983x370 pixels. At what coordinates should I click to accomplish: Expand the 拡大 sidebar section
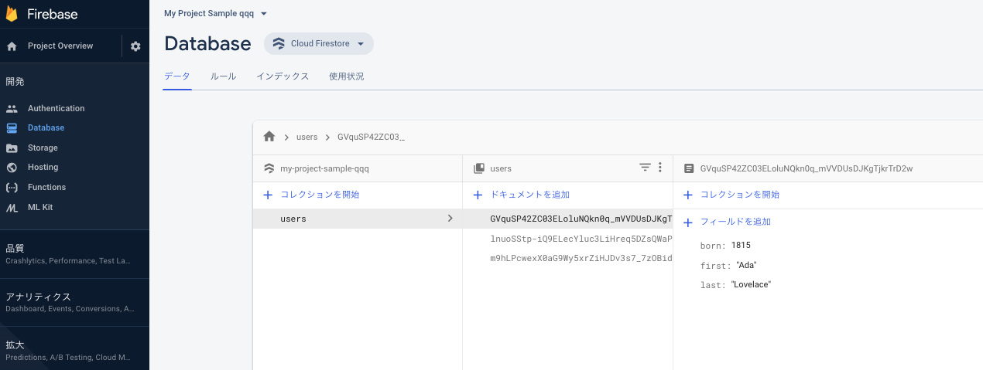pos(74,350)
